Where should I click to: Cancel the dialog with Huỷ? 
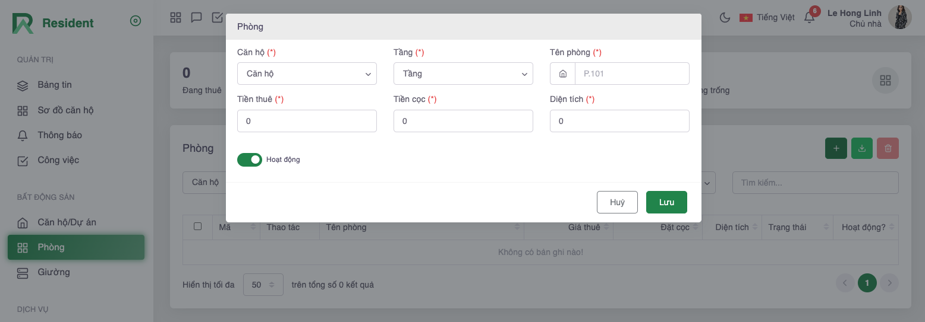[617, 202]
